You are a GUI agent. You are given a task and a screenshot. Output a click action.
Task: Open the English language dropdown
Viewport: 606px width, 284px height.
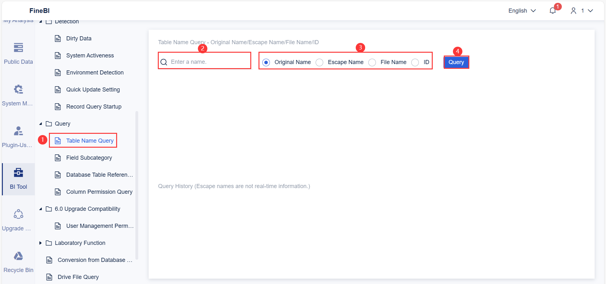point(522,11)
